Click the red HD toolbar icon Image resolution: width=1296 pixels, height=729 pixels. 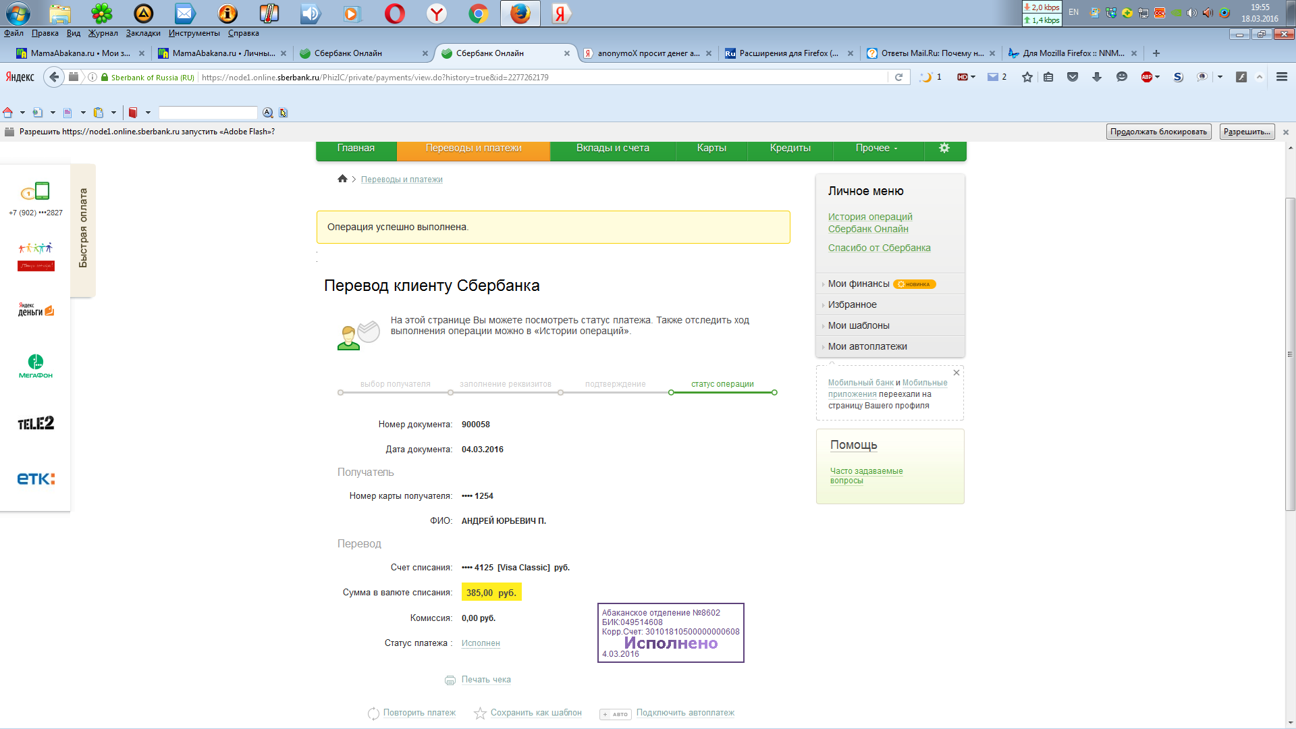963,77
